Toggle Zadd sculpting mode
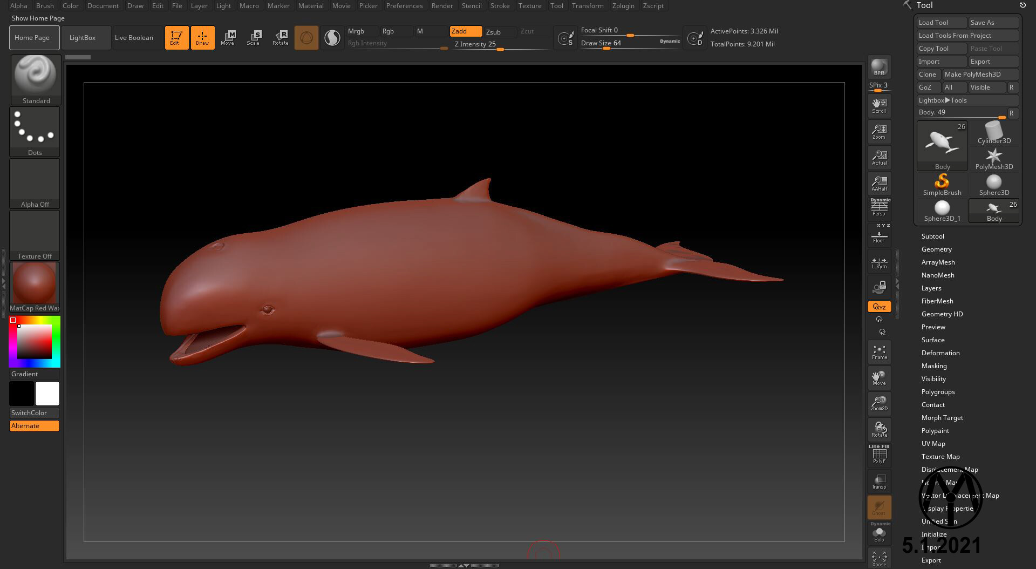 point(465,31)
